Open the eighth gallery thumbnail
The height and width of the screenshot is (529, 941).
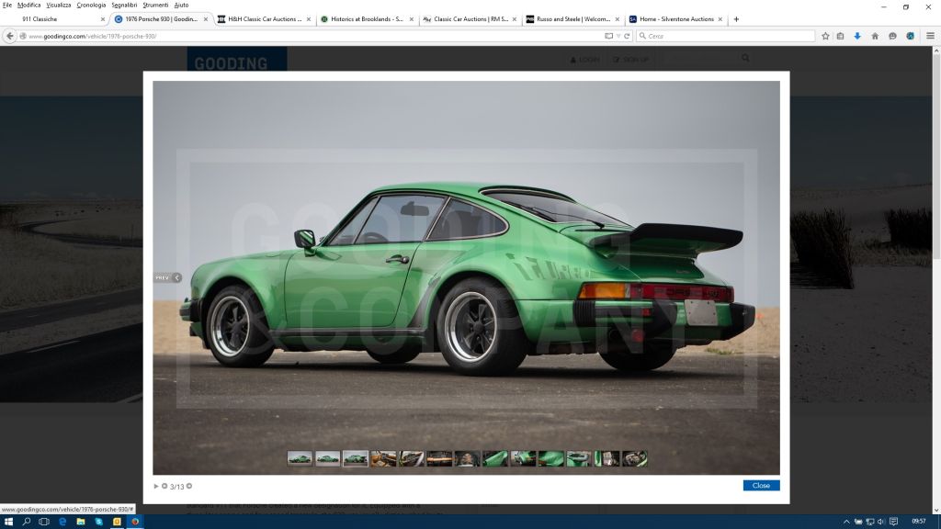pos(495,459)
